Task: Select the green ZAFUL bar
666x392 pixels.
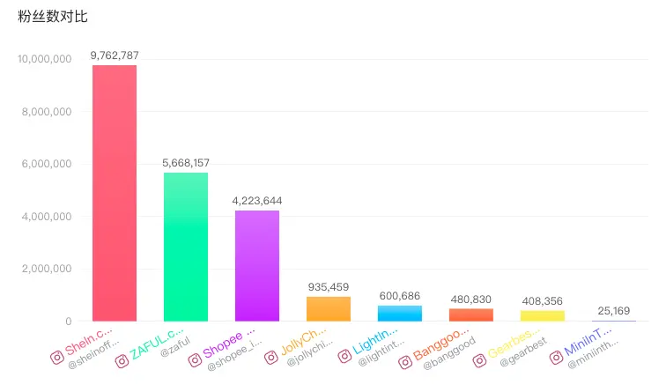Action: coord(186,247)
